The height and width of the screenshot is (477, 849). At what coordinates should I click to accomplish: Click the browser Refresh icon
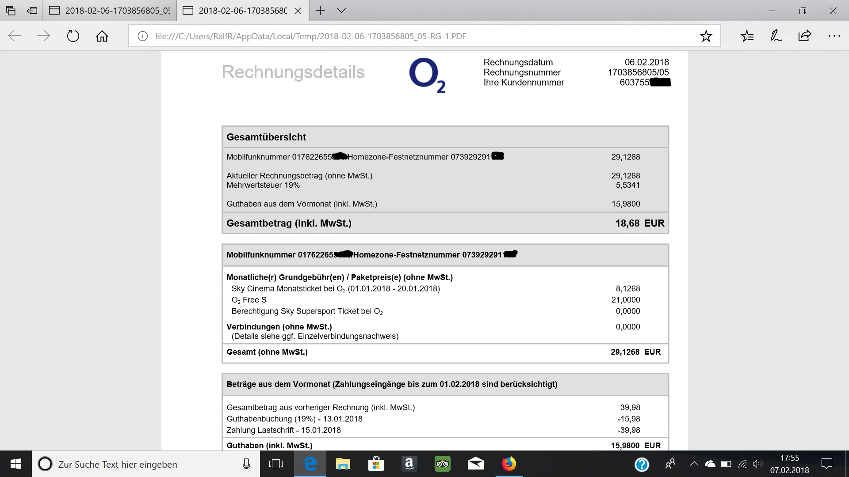click(73, 36)
